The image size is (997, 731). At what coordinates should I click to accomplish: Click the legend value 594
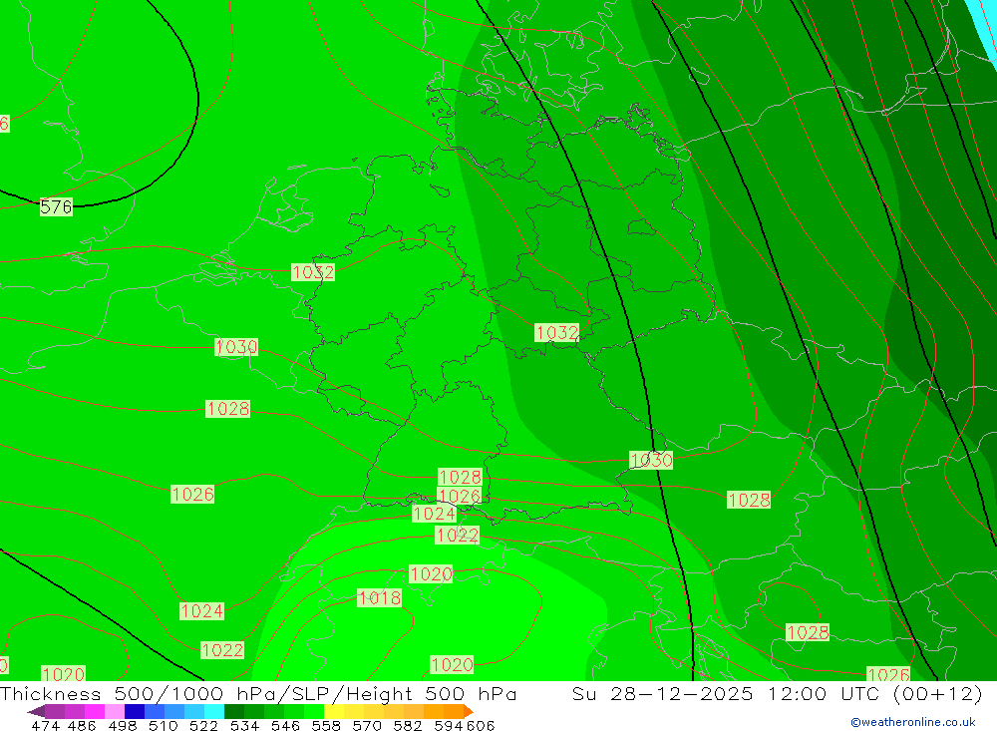[449, 725]
